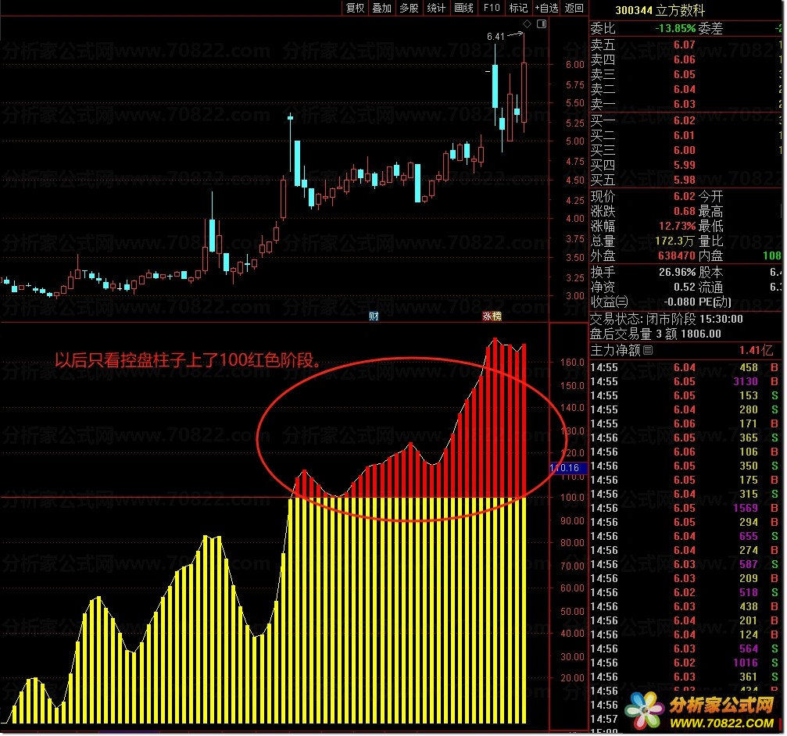
Task: Select the tick row with volume 3130
Action: point(685,382)
